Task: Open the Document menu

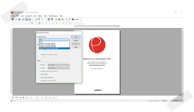Action: [x=29, y=16]
